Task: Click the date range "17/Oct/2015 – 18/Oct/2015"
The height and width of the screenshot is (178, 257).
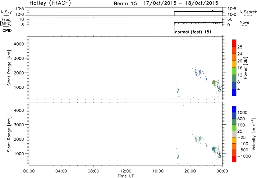Action: coord(181,3)
